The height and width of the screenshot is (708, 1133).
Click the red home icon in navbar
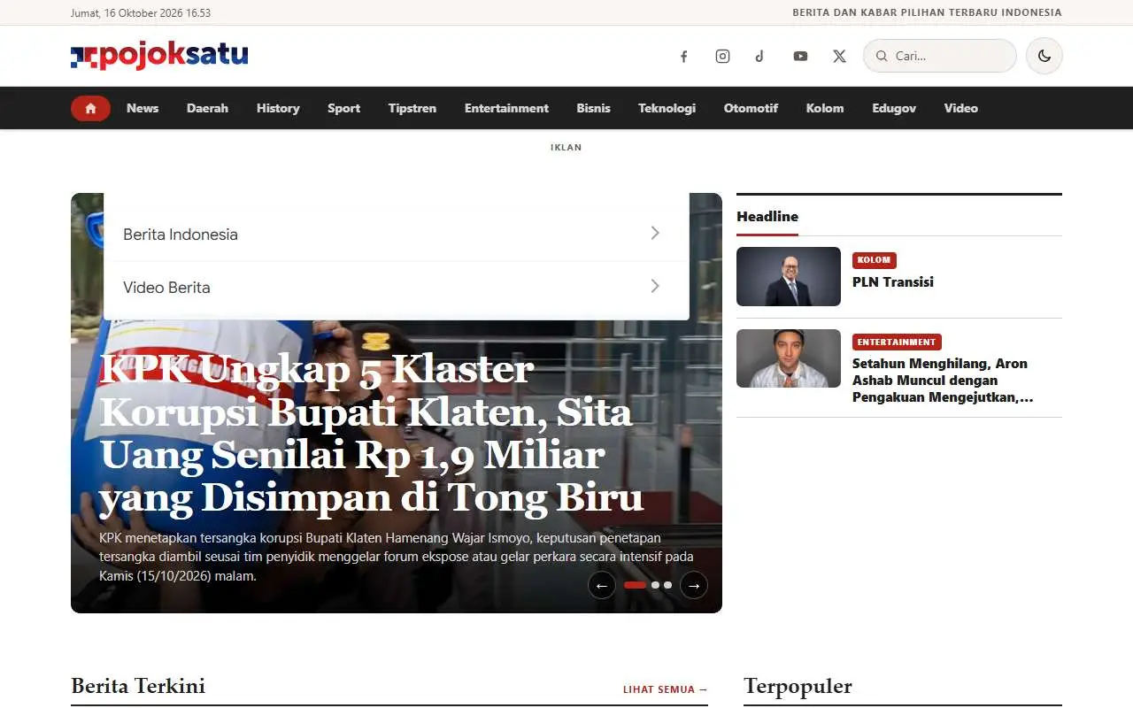tap(90, 108)
